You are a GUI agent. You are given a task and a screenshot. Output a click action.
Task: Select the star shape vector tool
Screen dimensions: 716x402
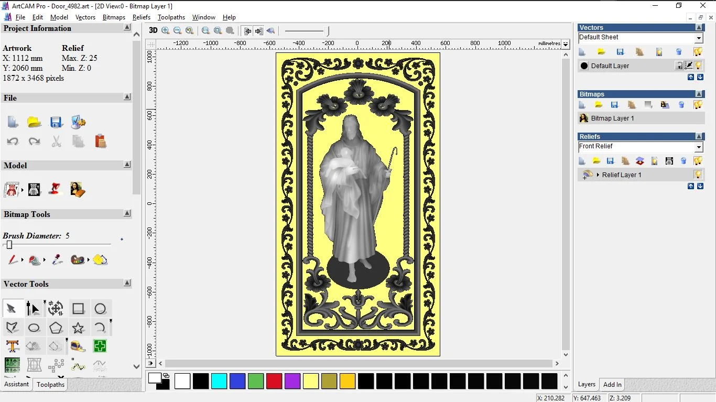[78, 328]
